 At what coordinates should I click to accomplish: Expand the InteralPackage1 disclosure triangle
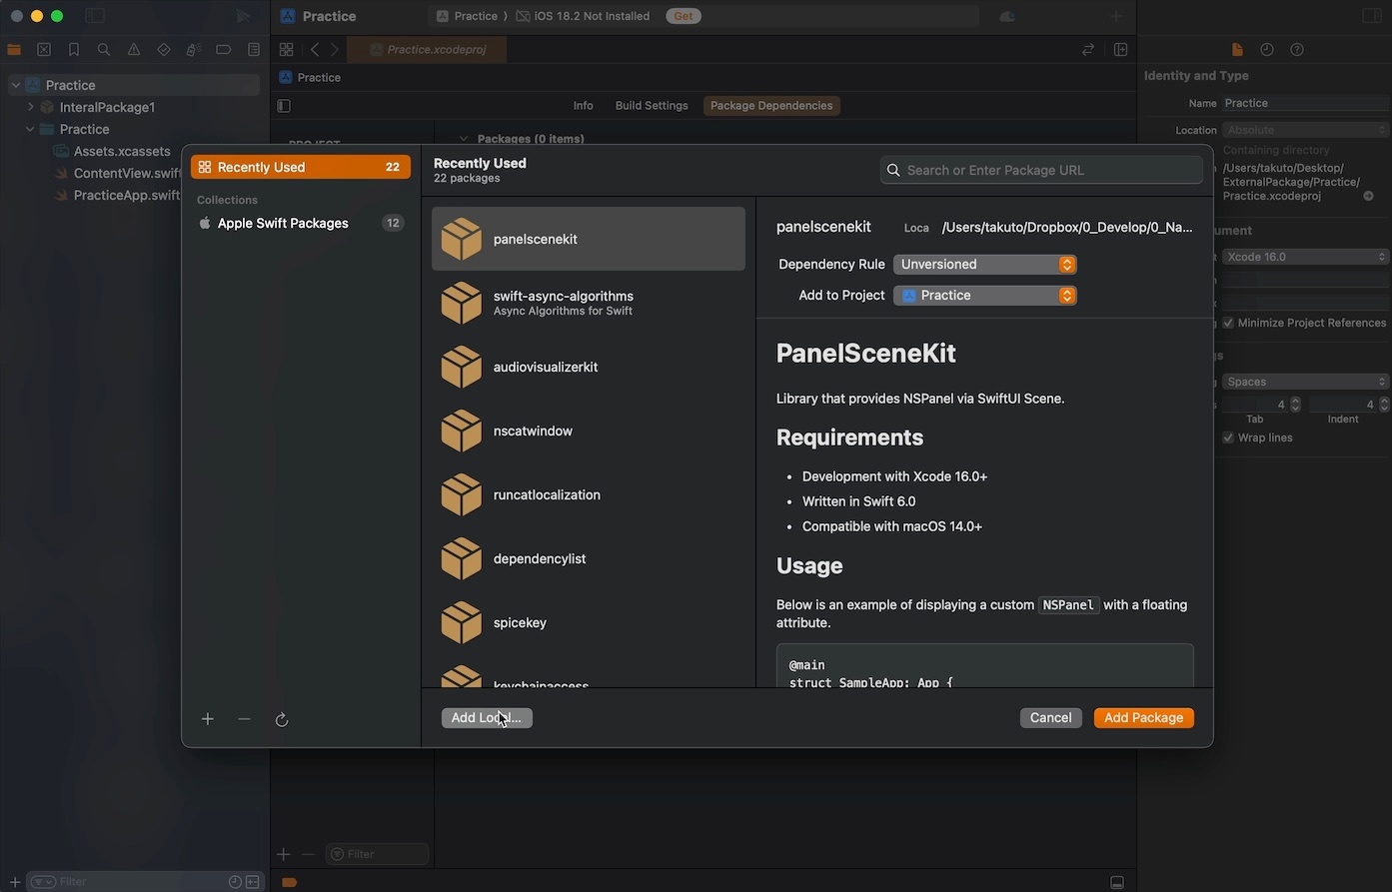[x=30, y=107]
